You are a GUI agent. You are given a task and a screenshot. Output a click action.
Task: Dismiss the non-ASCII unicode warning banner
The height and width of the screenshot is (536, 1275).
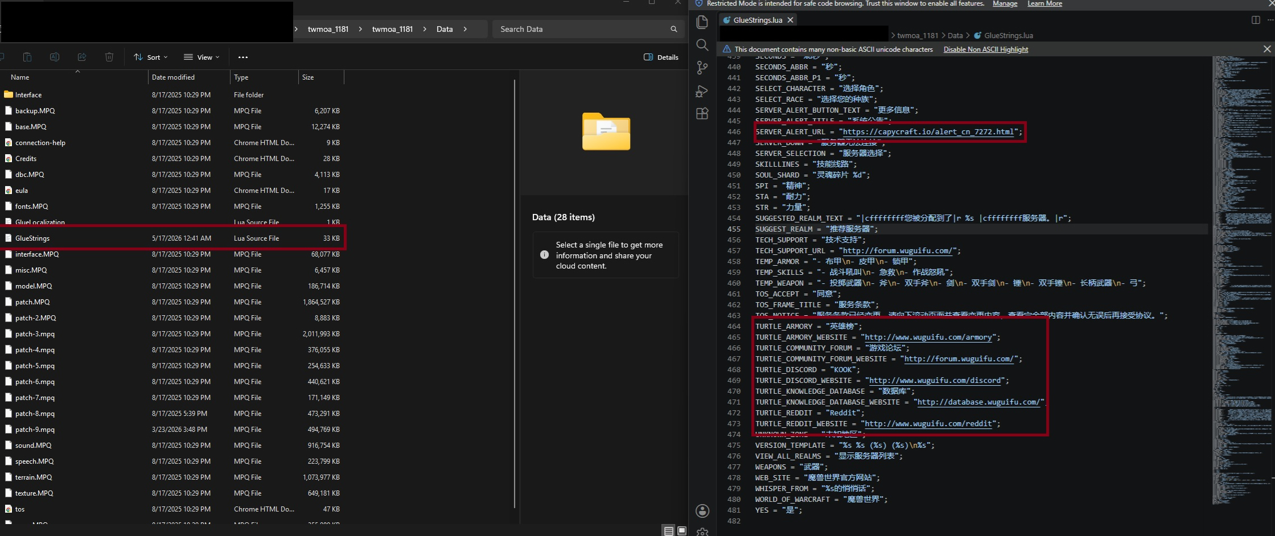tap(1267, 49)
